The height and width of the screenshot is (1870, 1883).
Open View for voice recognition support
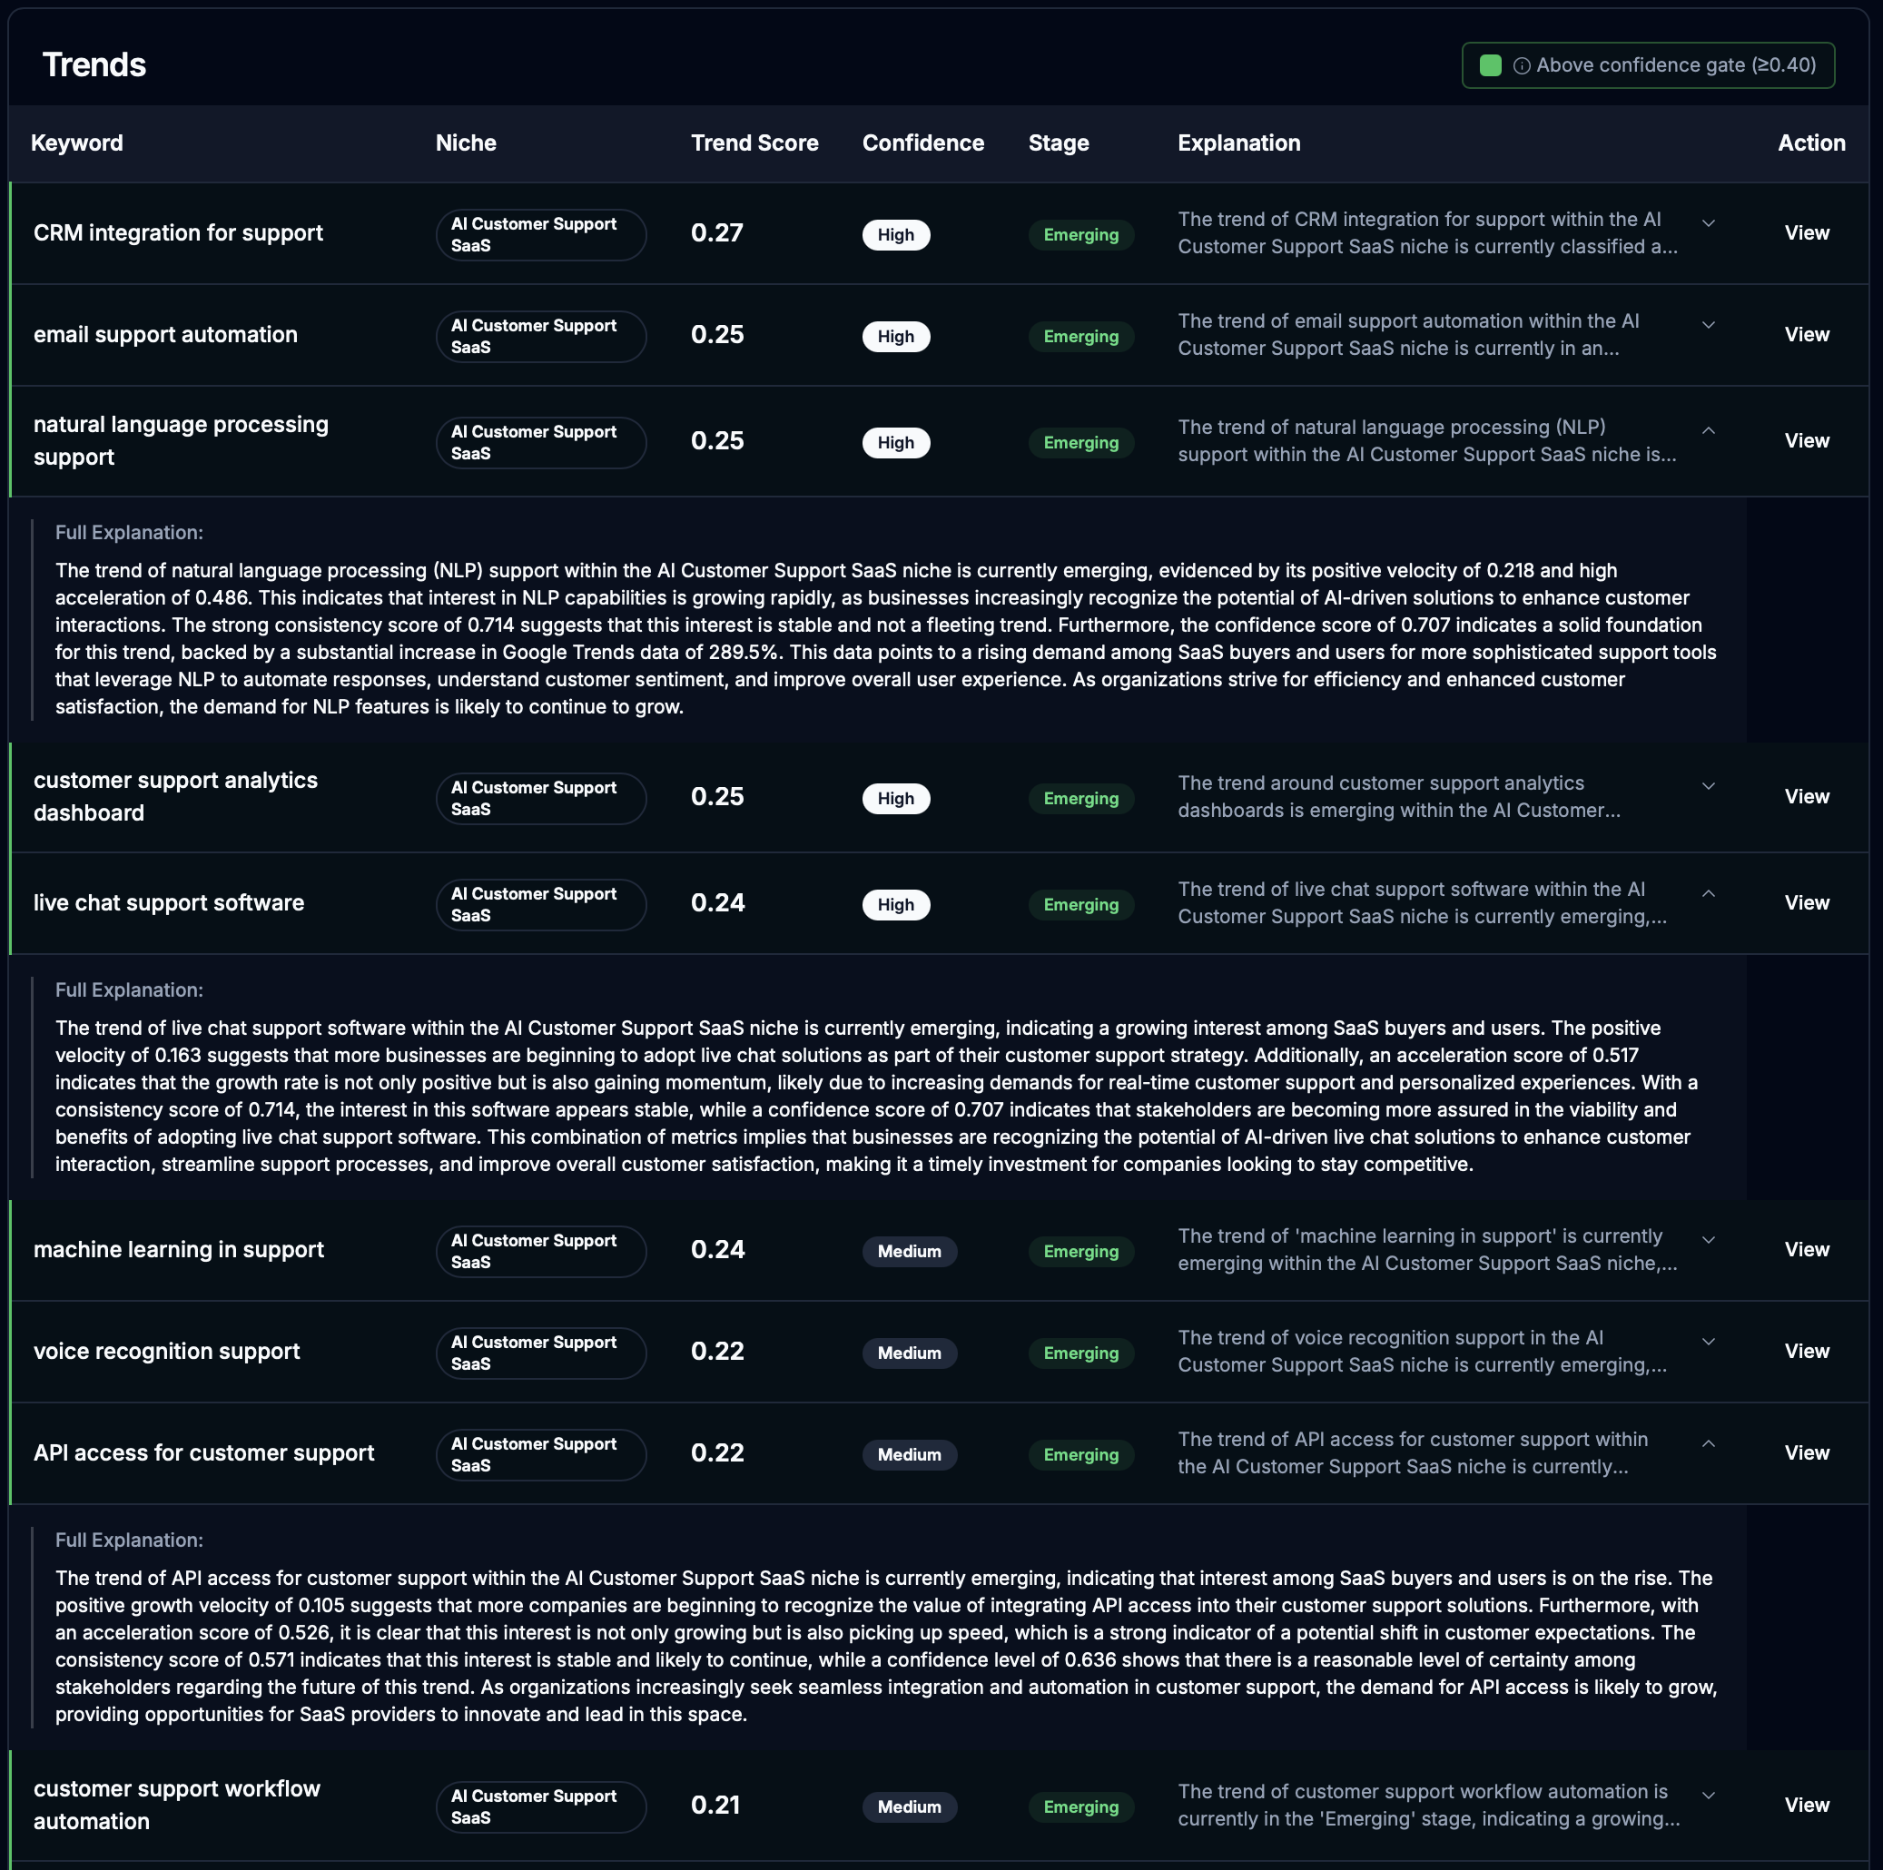click(x=1806, y=1352)
